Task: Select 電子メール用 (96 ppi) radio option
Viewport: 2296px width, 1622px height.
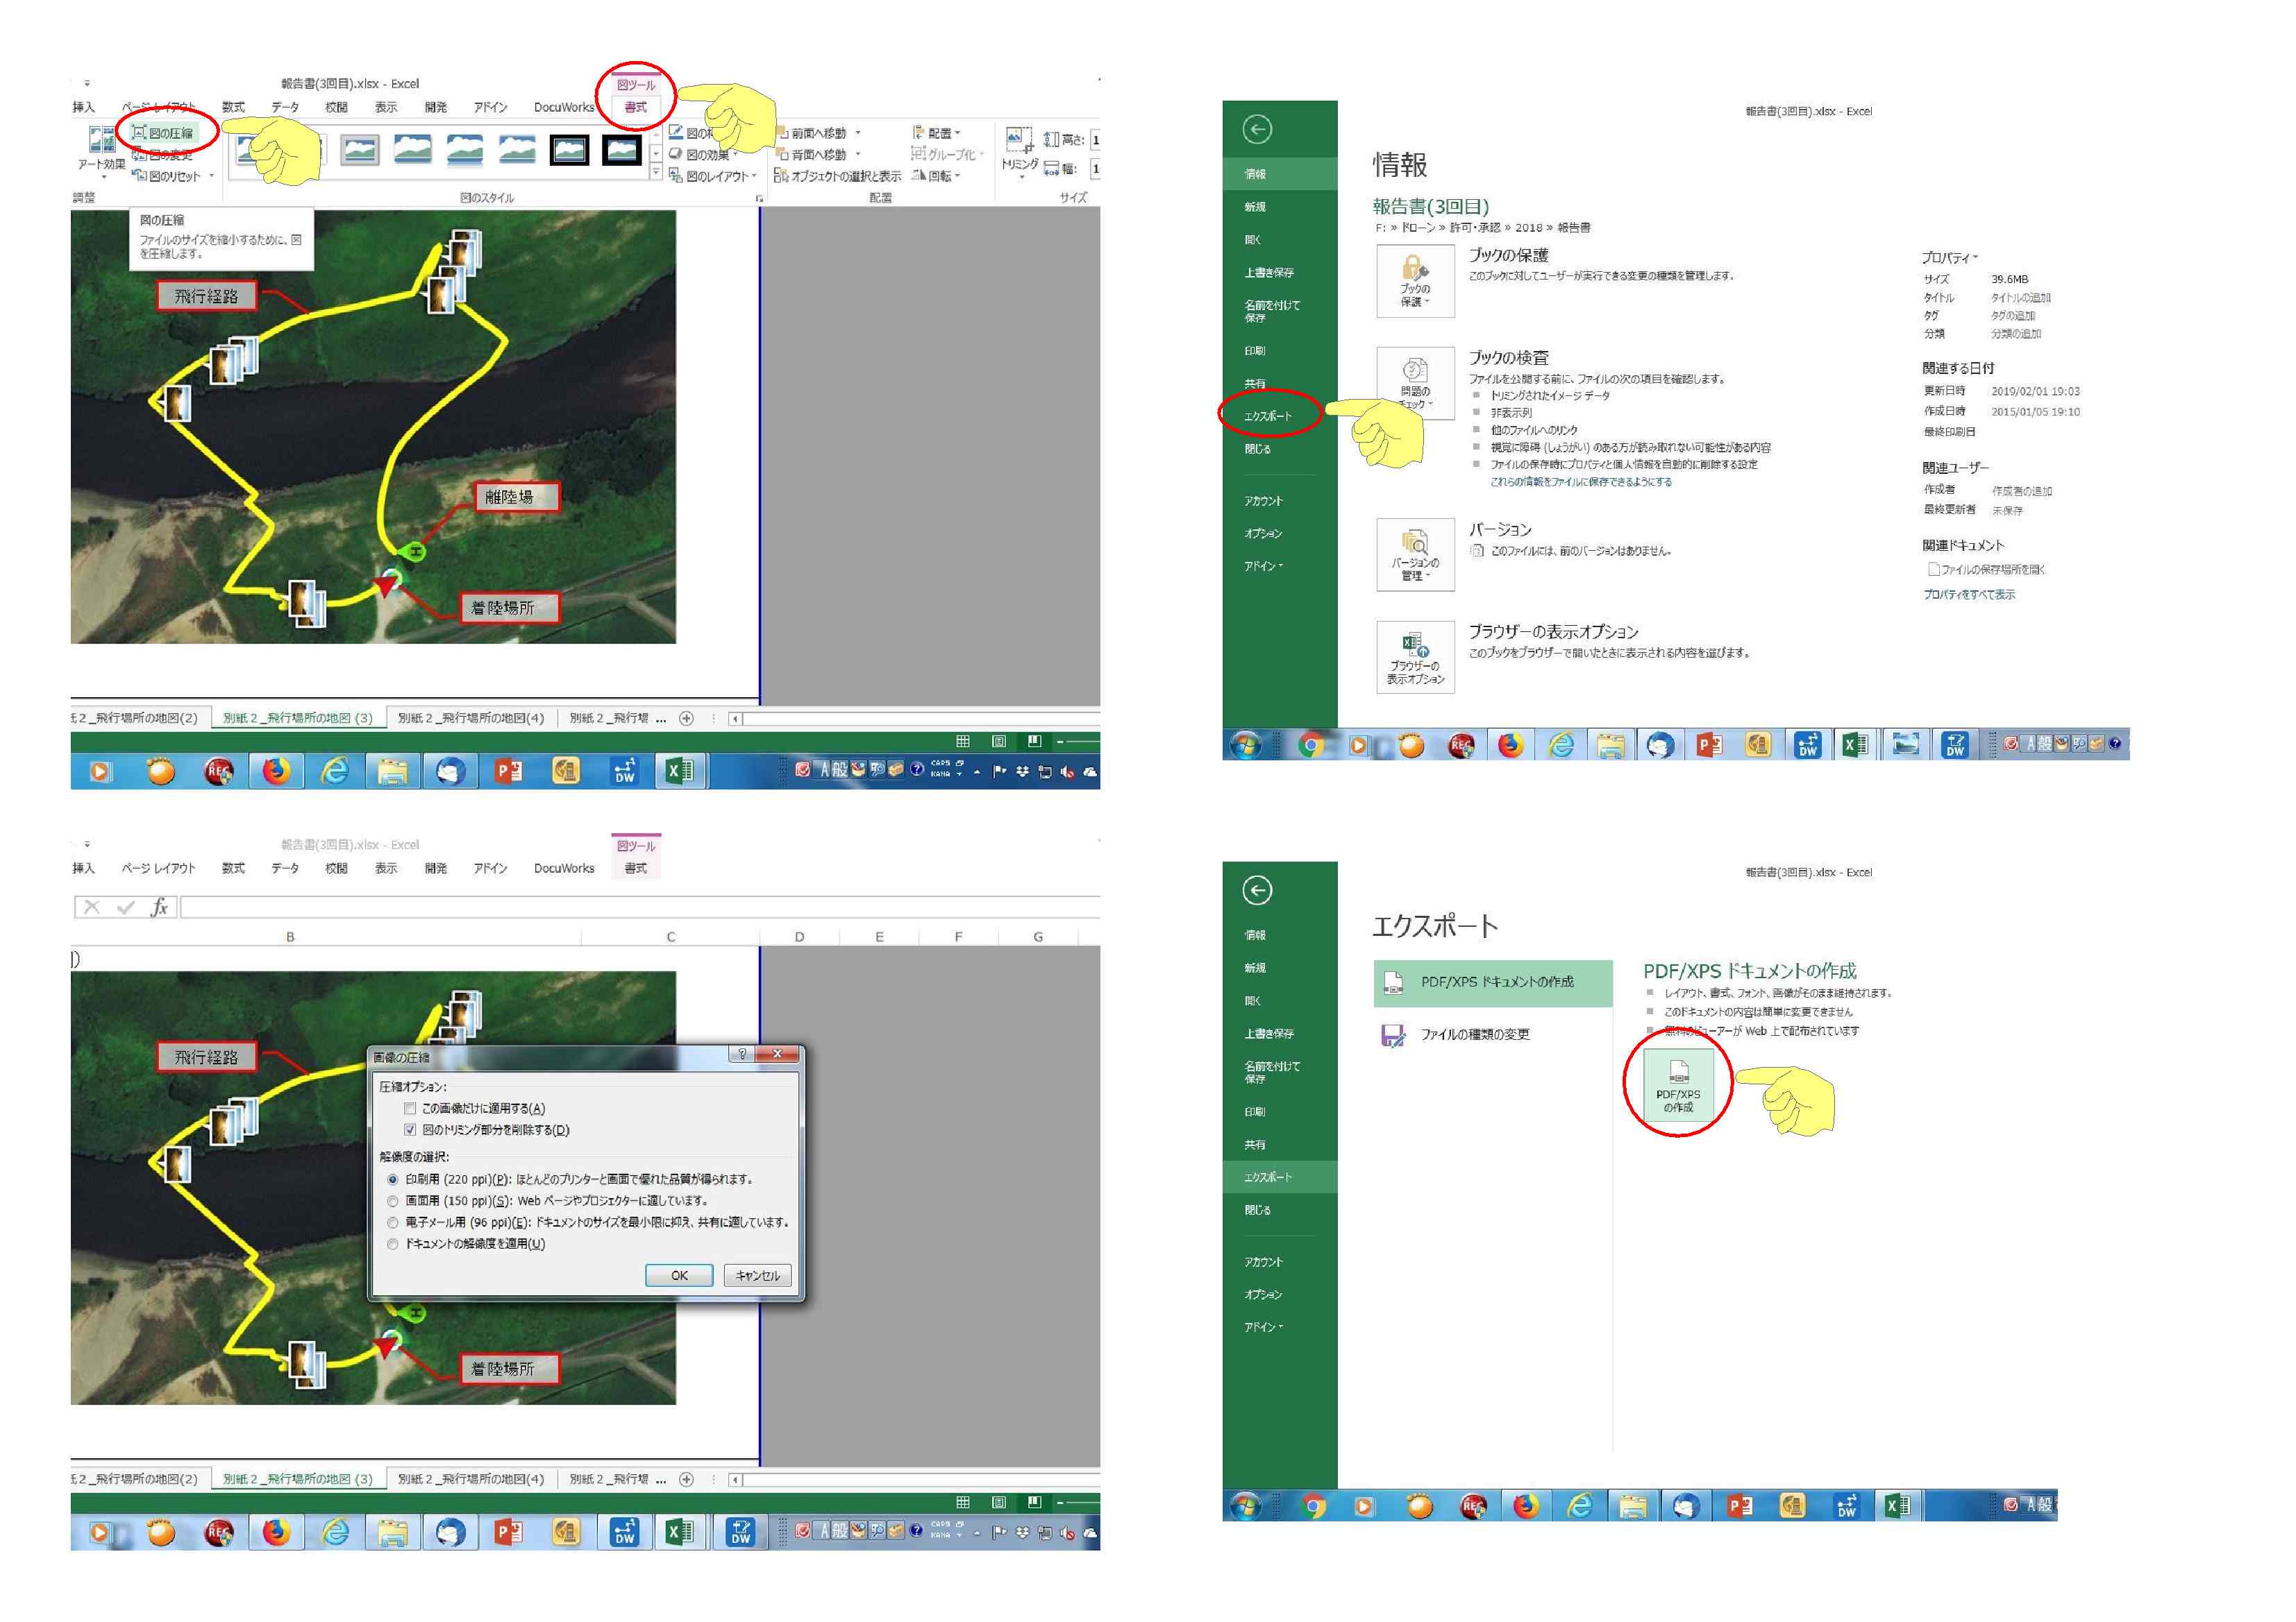Action: (x=393, y=1222)
